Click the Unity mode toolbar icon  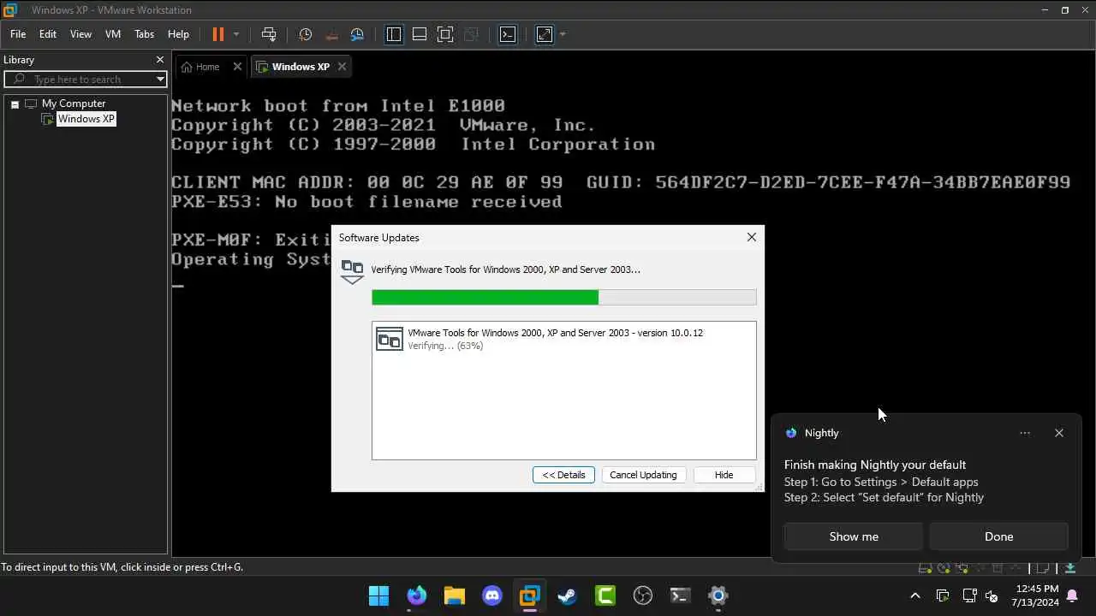tap(470, 34)
